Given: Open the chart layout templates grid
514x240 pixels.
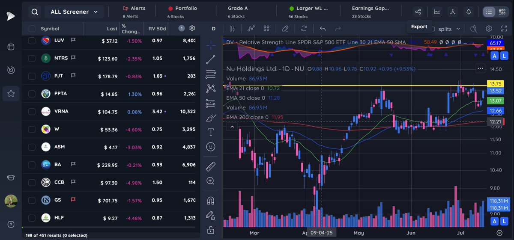Looking at the screenshot, I should (x=266, y=29).
